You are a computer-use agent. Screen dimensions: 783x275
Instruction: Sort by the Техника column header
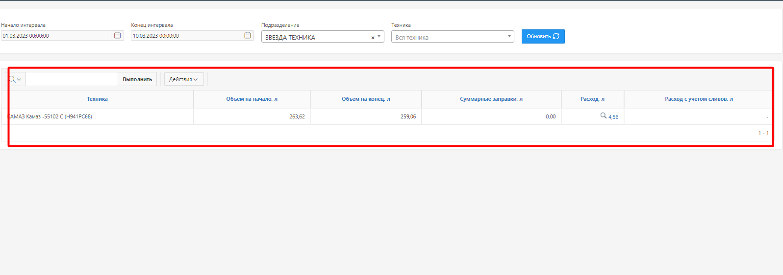click(x=97, y=99)
